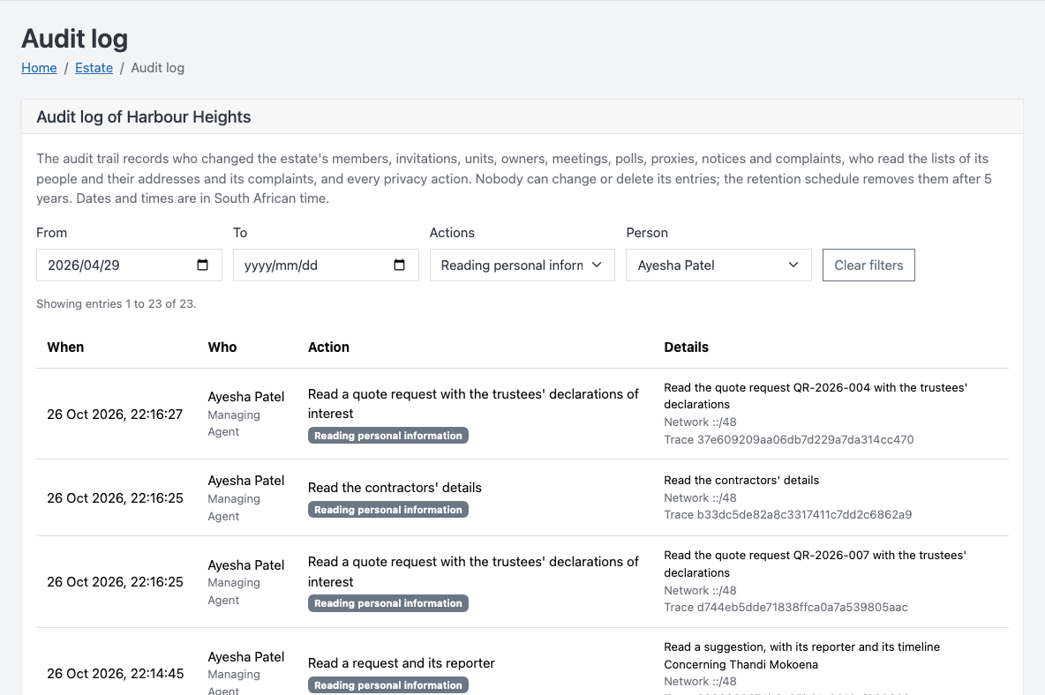Click "Concerning Thandi Mokoena"
Image resolution: width=1045 pixels, height=695 pixels.
741,664
